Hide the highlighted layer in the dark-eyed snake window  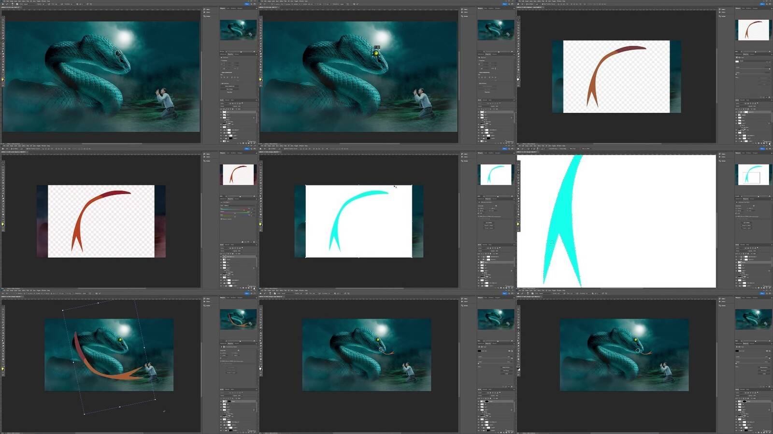[222, 111]
